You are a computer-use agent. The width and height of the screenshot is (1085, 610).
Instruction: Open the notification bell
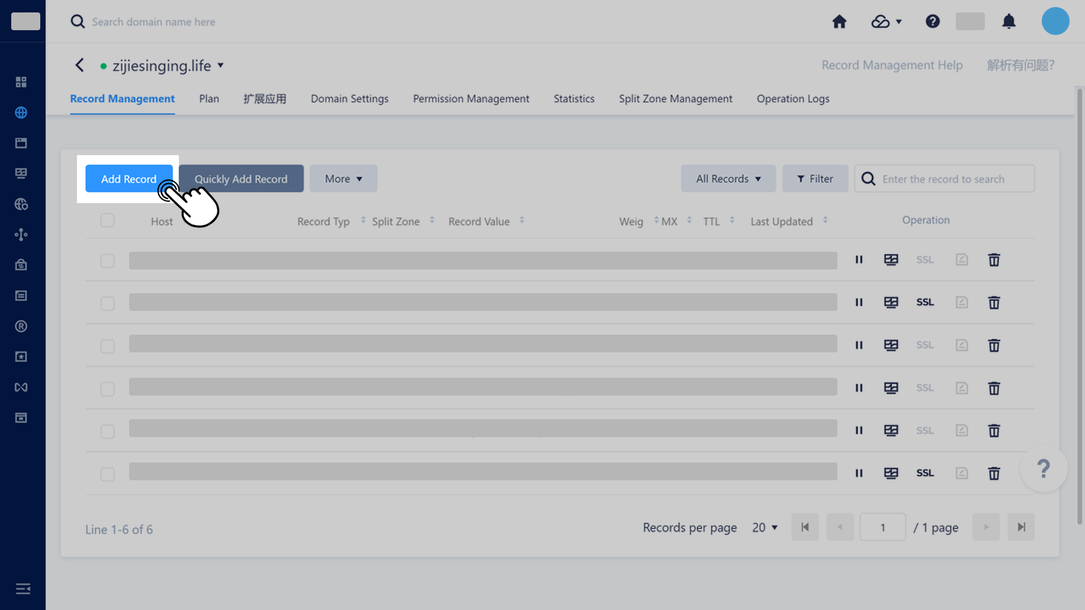click(x=1010, y=21)
